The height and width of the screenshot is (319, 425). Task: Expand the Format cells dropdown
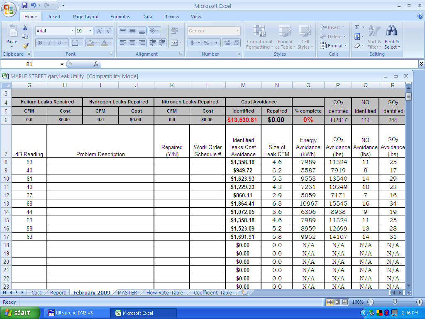coord(346,46)
